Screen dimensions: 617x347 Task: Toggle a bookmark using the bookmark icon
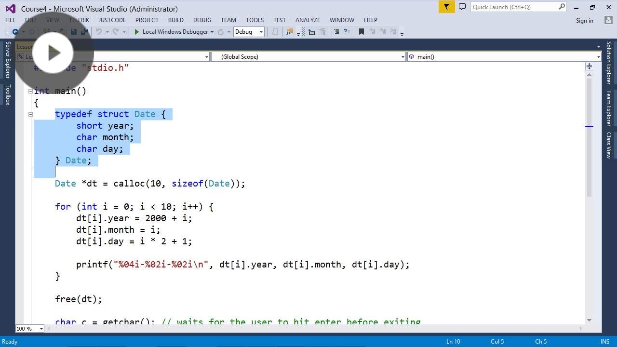(362, 31)
